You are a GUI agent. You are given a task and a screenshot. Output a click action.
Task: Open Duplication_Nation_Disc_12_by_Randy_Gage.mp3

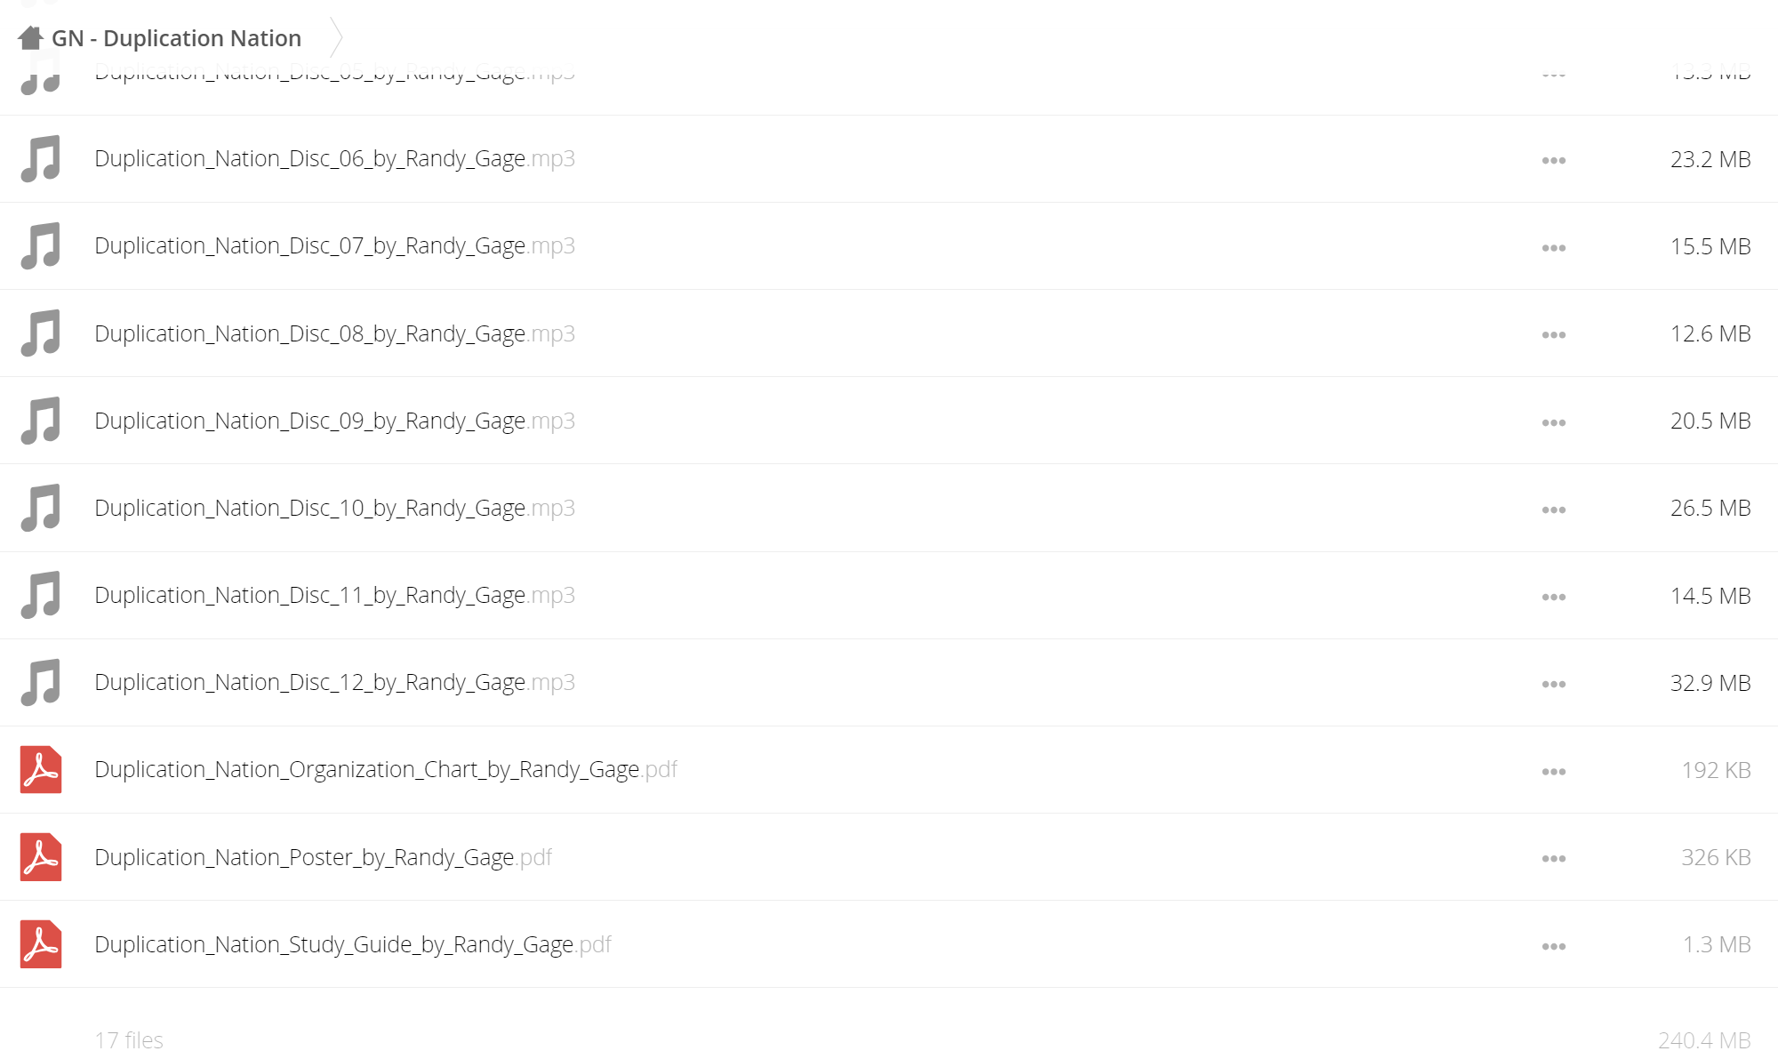[334, 682]
